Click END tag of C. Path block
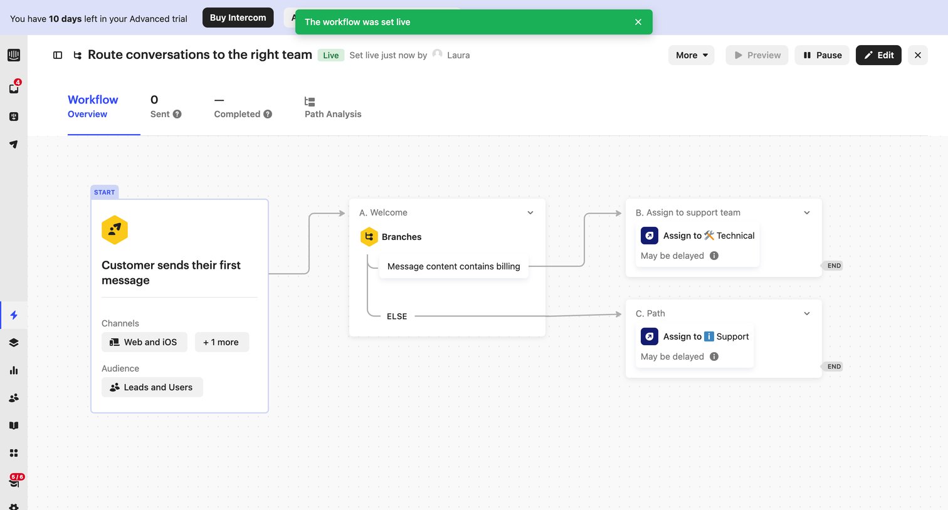948x510 pixels. click(x=833, y=367)
